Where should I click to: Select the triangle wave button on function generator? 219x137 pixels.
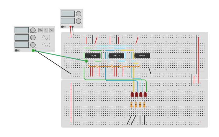point(51,30)
